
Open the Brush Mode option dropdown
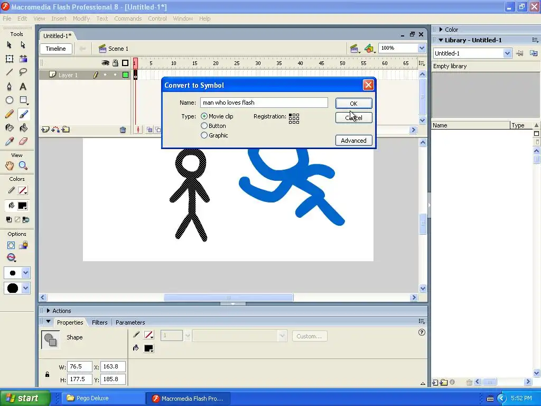[x=12, y=257]
